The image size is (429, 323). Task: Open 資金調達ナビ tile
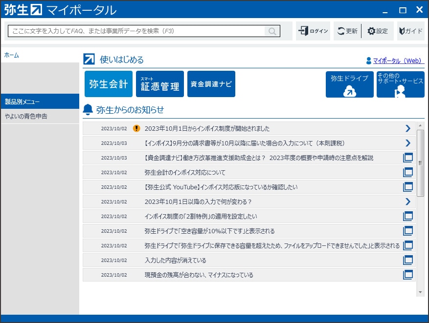coord(211,84)
